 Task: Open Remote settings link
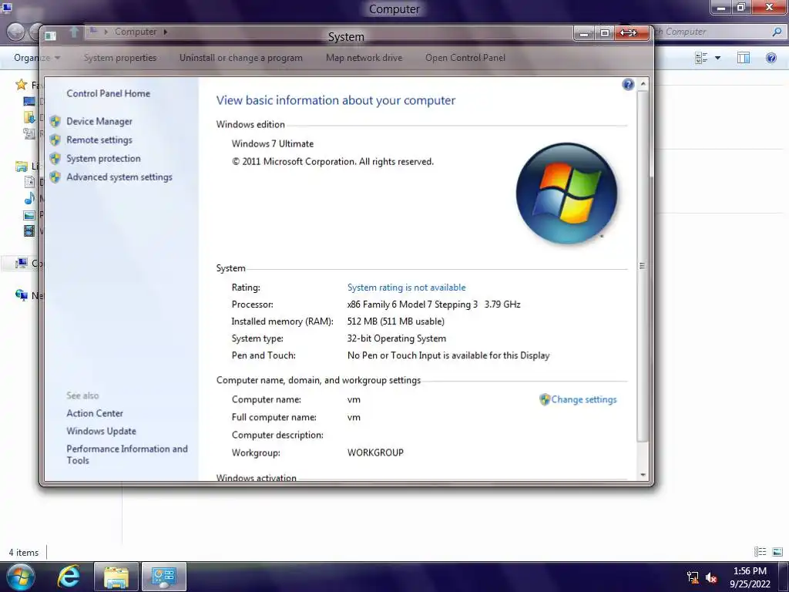click(99, 140)
